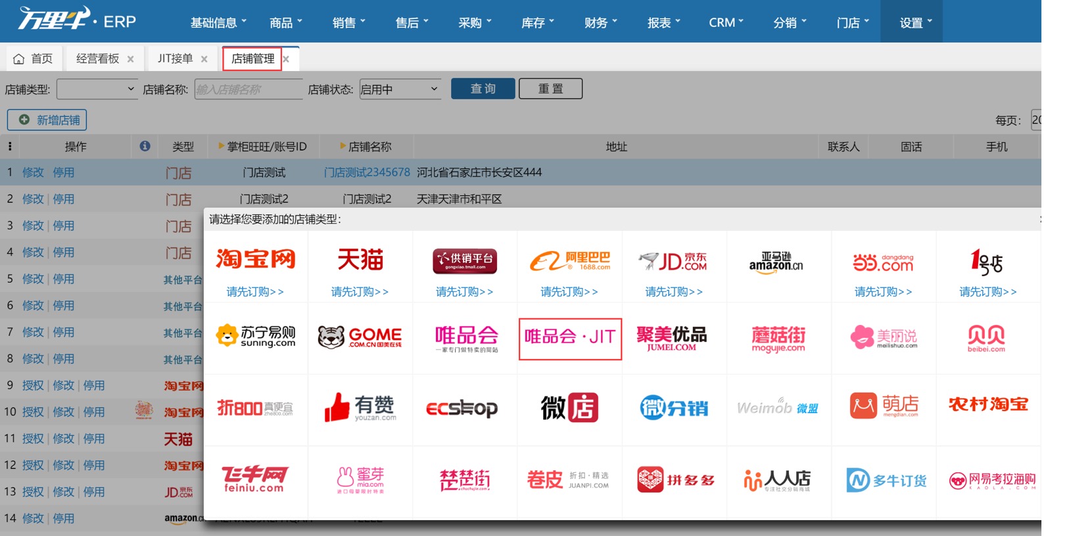This screenshot has height=536, width=1071.
Task: Open the 店铺类型 dropdown filter
Action: click(x=97, y=89)
